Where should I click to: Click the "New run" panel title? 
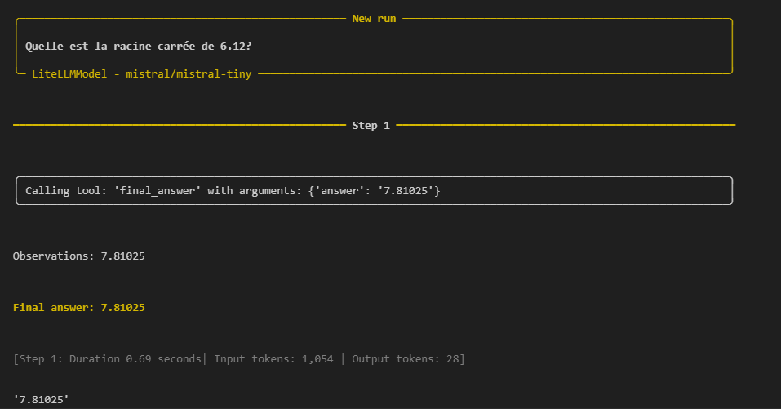(374, 18)
